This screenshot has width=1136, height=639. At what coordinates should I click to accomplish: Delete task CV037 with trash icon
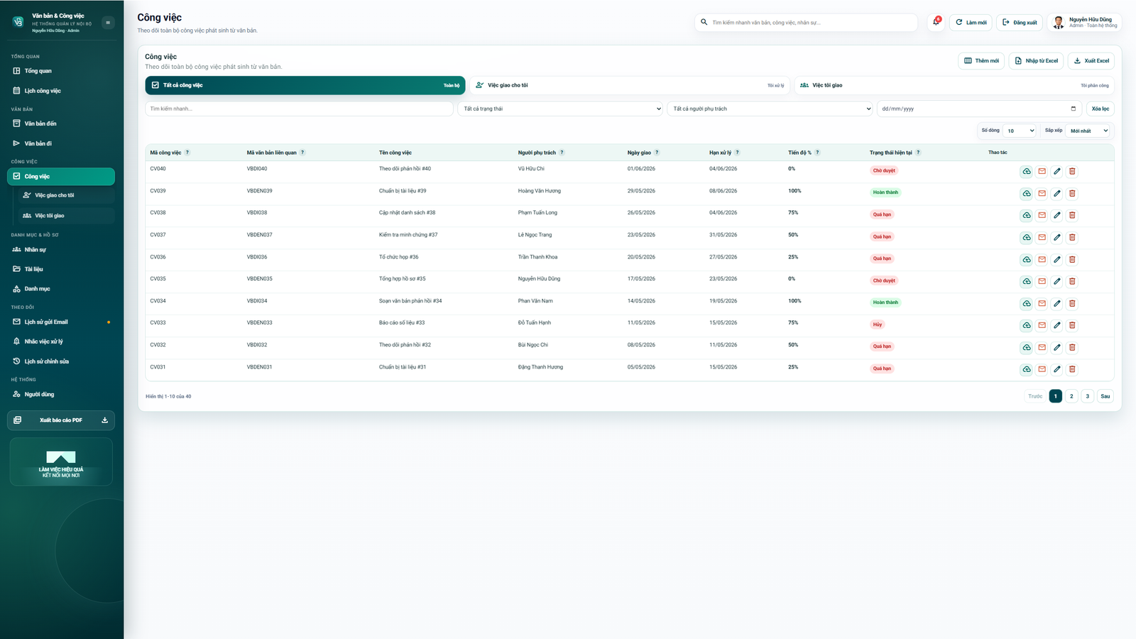point(1072,237)
